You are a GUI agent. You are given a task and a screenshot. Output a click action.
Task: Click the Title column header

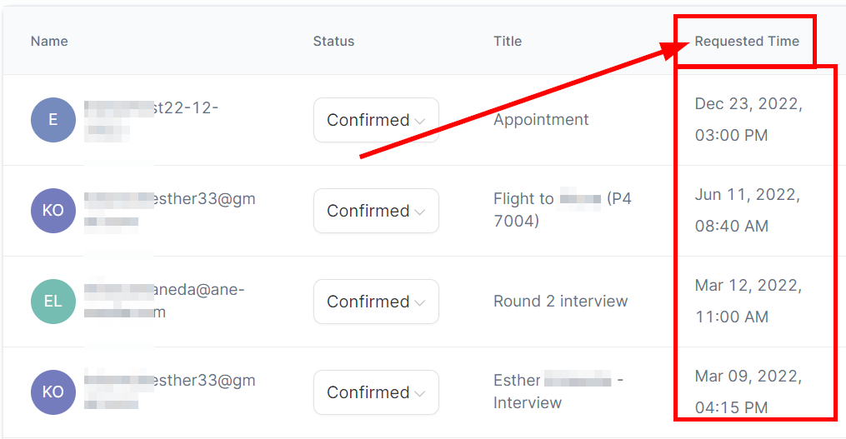[508, 41]
